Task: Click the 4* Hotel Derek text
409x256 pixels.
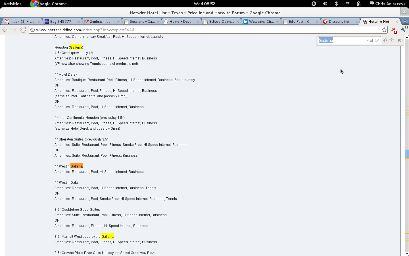Action: pos(66,75)
